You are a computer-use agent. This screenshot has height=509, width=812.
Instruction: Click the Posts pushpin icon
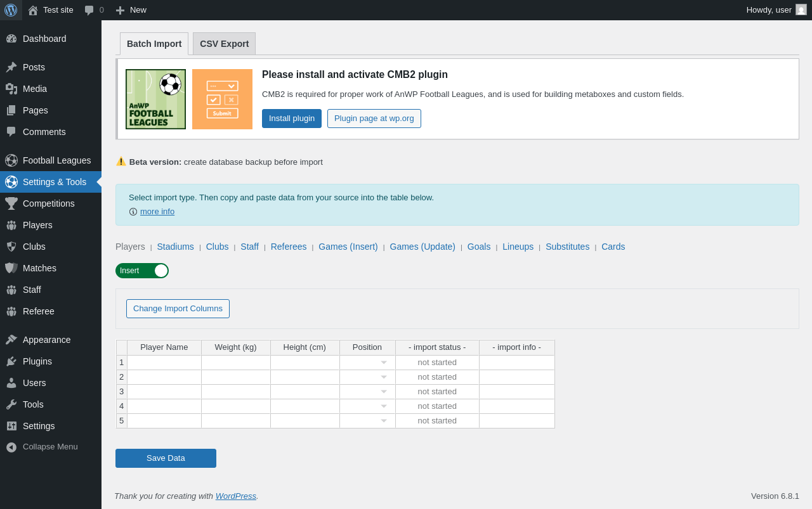[x=11, y=67]
